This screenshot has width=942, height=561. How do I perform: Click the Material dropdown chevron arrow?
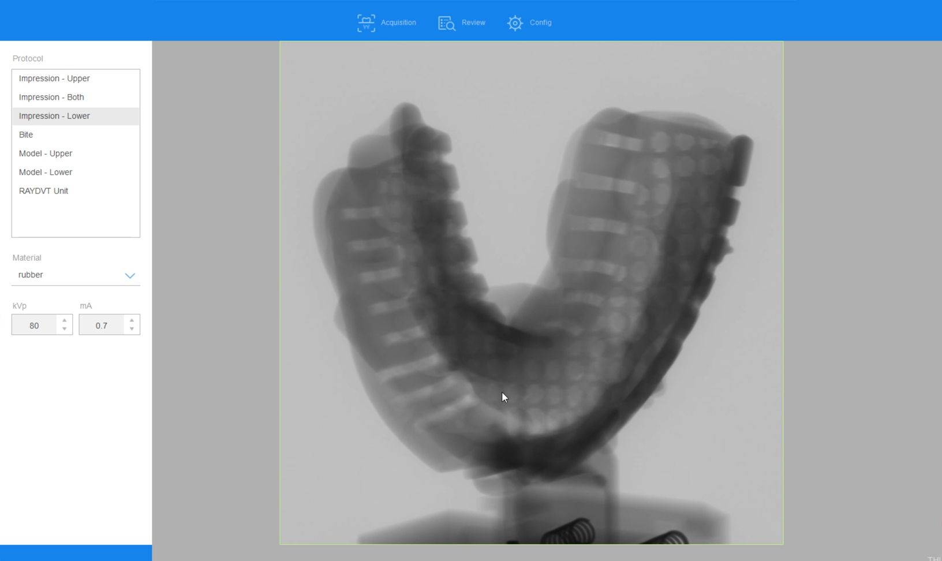[x=130, y=275]
